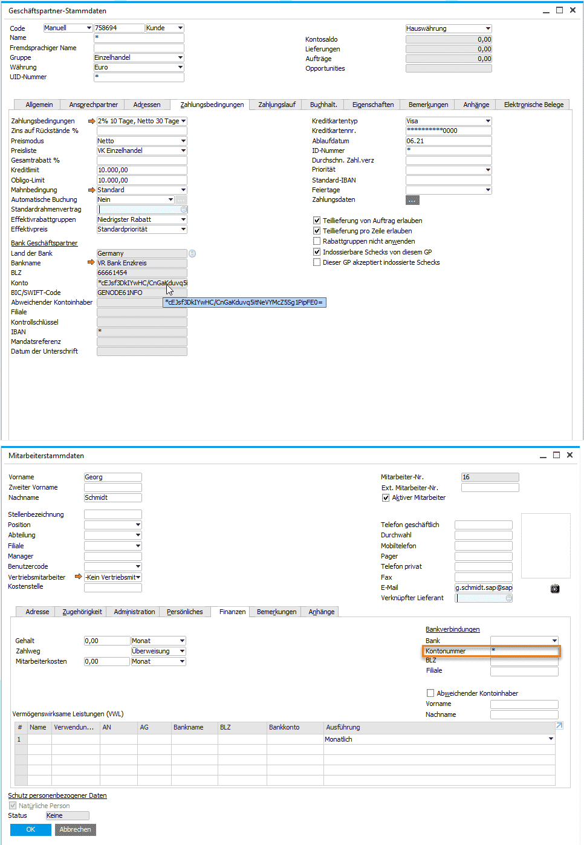Open the Hauswährung dropdown

tap(449, 29)
